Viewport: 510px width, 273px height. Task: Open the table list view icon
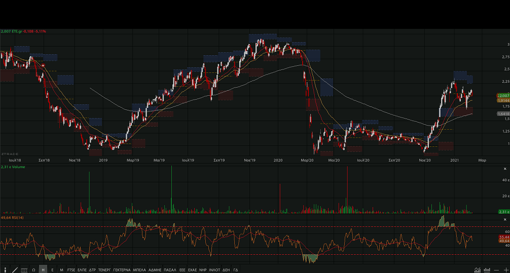(x=24, y=269)
